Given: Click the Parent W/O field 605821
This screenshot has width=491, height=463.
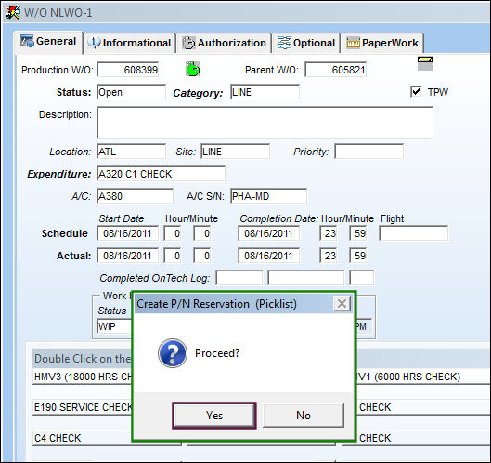Looking at the screenshot, I should click(336, 70).
